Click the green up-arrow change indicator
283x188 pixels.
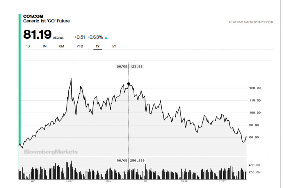106,37
